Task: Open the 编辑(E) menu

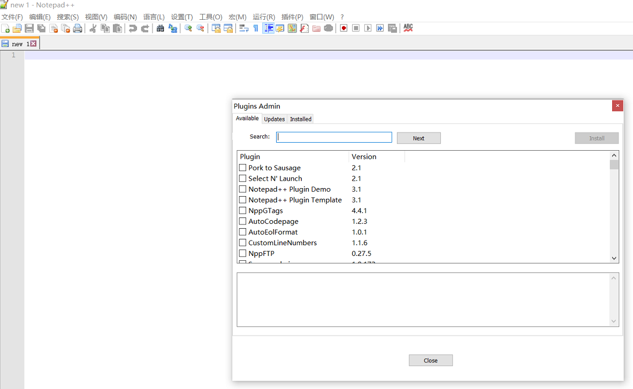Action: 40,17
